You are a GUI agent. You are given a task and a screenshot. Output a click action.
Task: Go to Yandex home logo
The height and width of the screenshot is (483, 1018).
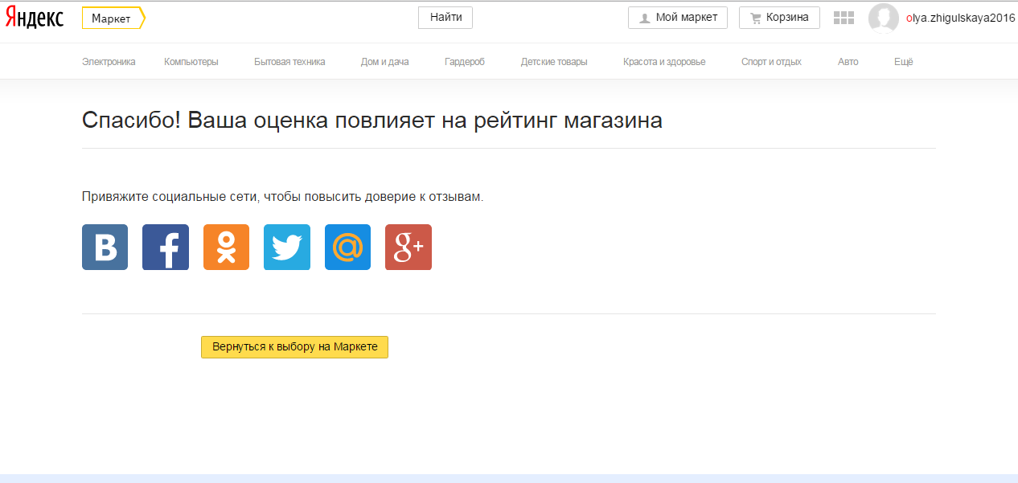point(35,18)
